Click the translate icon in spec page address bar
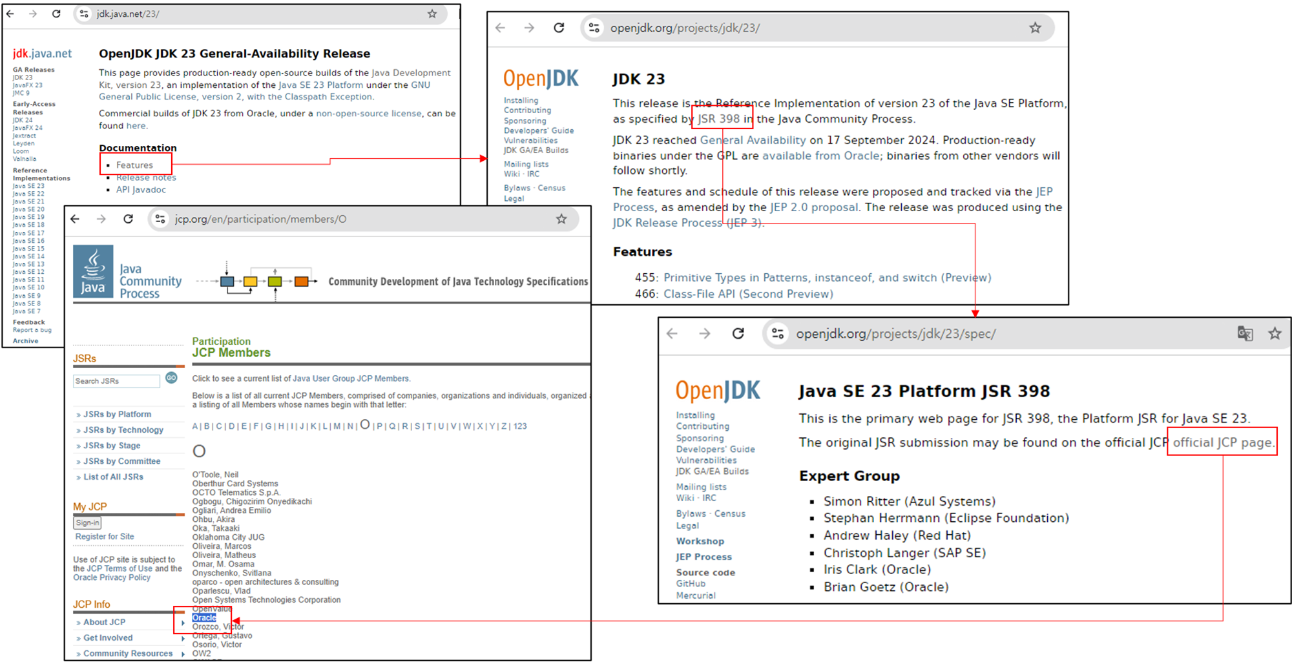1292x662 pixels. [1245, 333]
